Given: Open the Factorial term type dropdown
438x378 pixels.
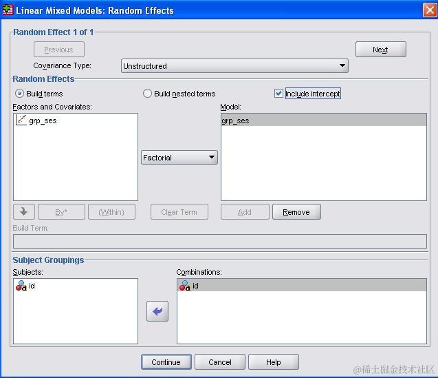Looking at the screenshot, I should point(179,158).
